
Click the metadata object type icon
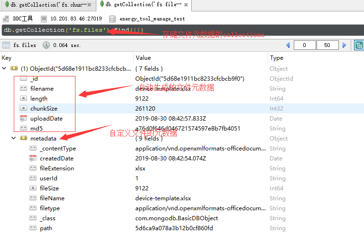click(x=23, y=138)
